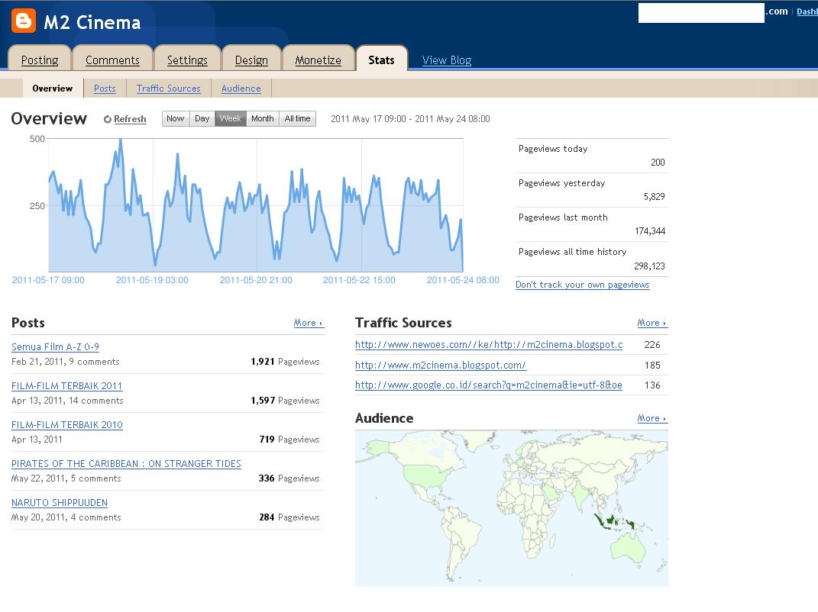Select the Now time range

(x=176, y=118)
